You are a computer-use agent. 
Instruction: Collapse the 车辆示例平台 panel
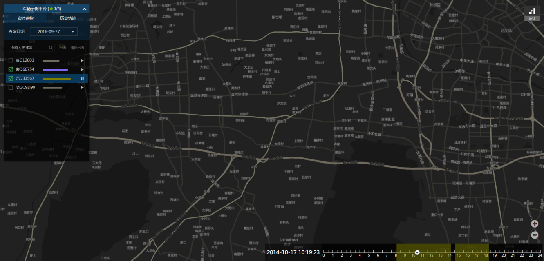click(x=84, y=9)
